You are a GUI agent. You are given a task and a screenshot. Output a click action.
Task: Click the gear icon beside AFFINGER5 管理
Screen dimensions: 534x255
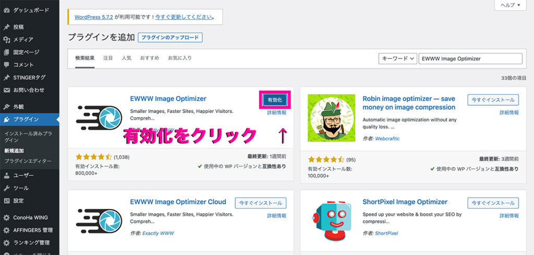point(6,230)
